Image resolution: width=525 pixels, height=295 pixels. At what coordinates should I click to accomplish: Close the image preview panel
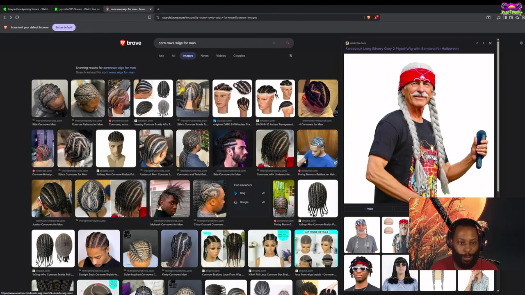pos(490,43)
